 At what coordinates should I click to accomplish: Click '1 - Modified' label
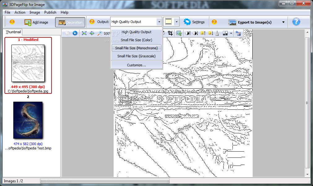(28, 40)
